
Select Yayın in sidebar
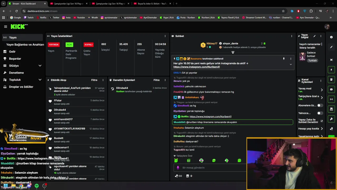pos(22,37)
